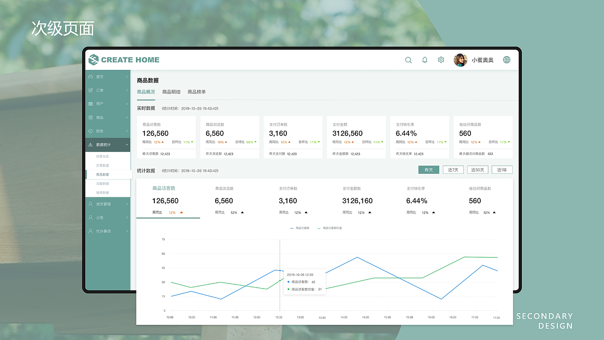Screen dimensions: 604x340
Task: Open 服务数据 submenu item
Action: (102, 193)
